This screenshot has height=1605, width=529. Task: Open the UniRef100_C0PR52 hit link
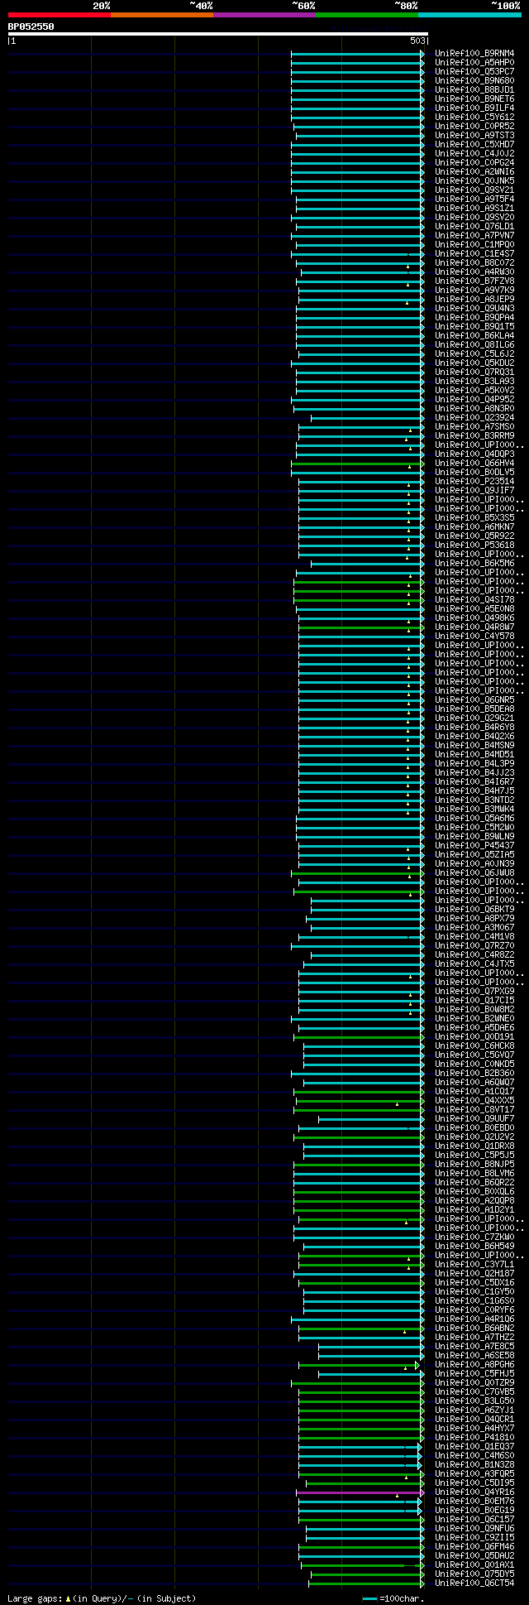click(x=474, y=127)
